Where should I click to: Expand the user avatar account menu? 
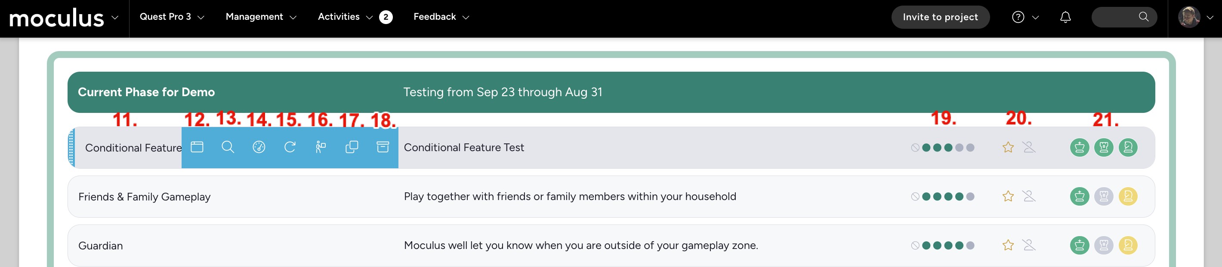pos(1195,17)
